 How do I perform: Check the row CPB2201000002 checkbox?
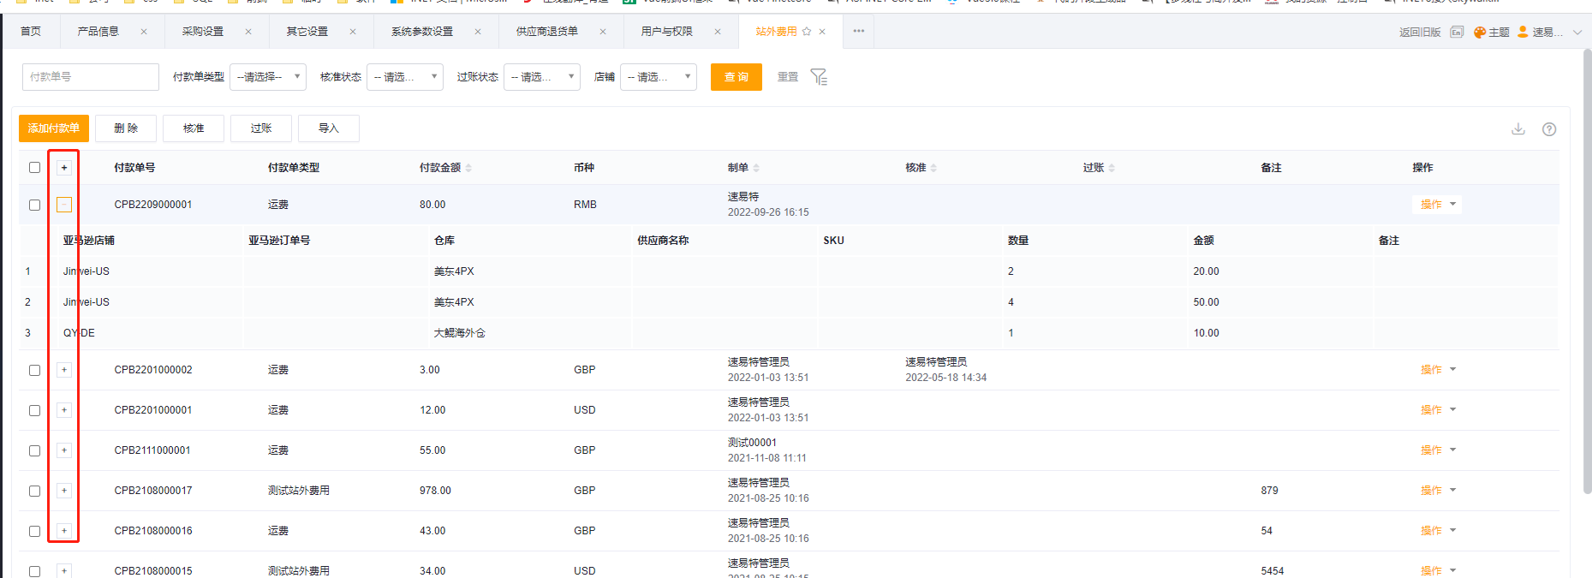[34, 370]
